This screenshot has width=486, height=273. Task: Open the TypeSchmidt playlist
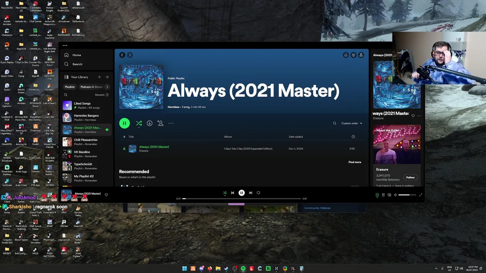(86, 166)
